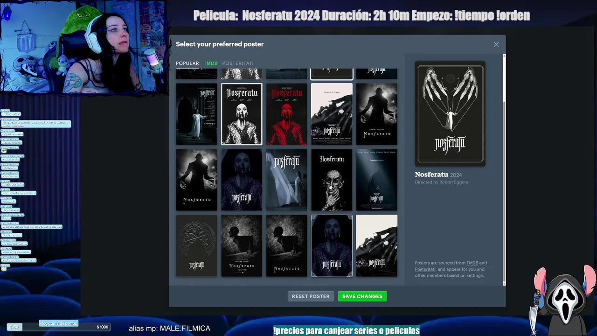Select white clawed-hand poster with credits row
Screen dimensions: 597x336
332,114
